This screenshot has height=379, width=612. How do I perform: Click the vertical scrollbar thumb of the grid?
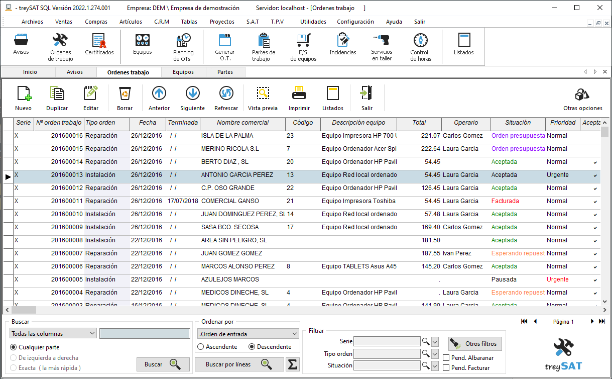[x=604, y=132]
